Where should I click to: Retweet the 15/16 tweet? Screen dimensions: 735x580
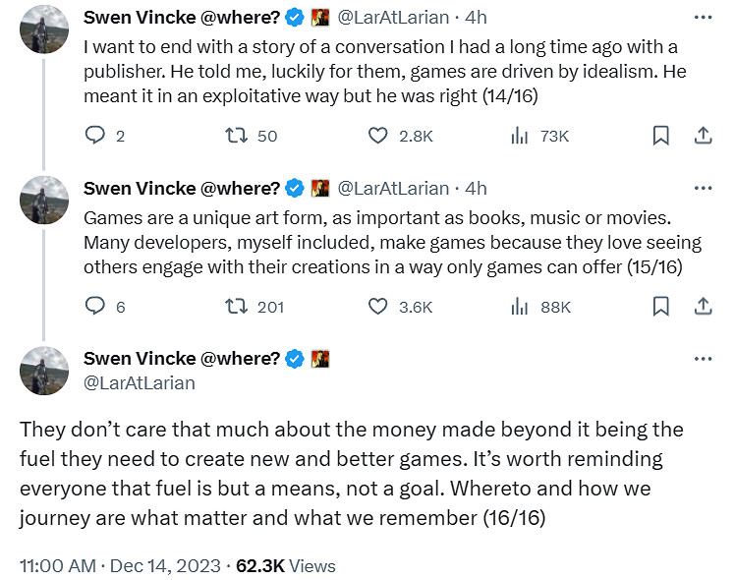pos(236,307)
